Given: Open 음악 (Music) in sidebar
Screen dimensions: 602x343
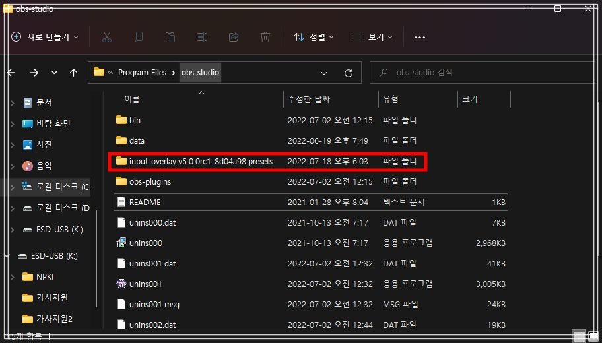Looking at the screenshot, I should [x=44, y=166].
